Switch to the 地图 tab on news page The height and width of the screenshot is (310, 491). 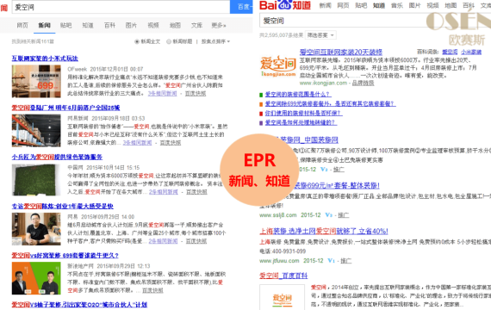point(175,25)
